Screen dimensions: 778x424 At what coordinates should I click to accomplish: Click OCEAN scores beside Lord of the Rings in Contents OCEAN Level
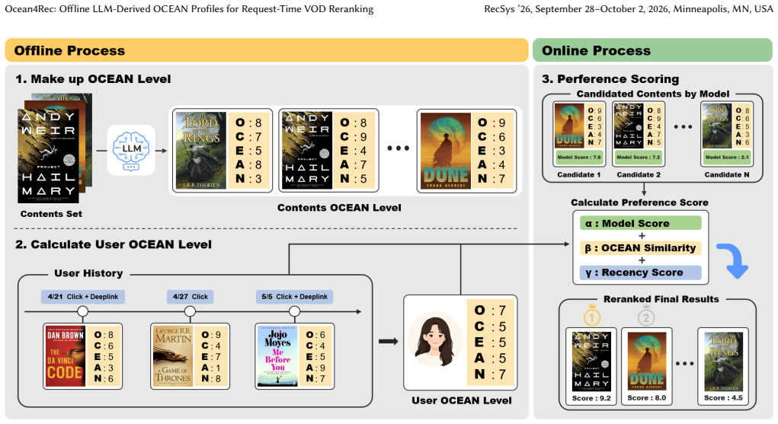pos(248,151)
